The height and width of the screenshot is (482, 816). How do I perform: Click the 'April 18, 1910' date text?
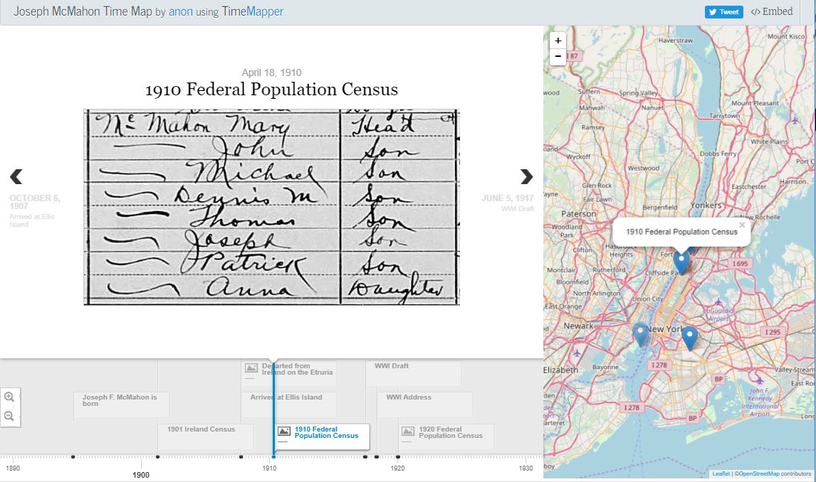(x=272, y=73)
